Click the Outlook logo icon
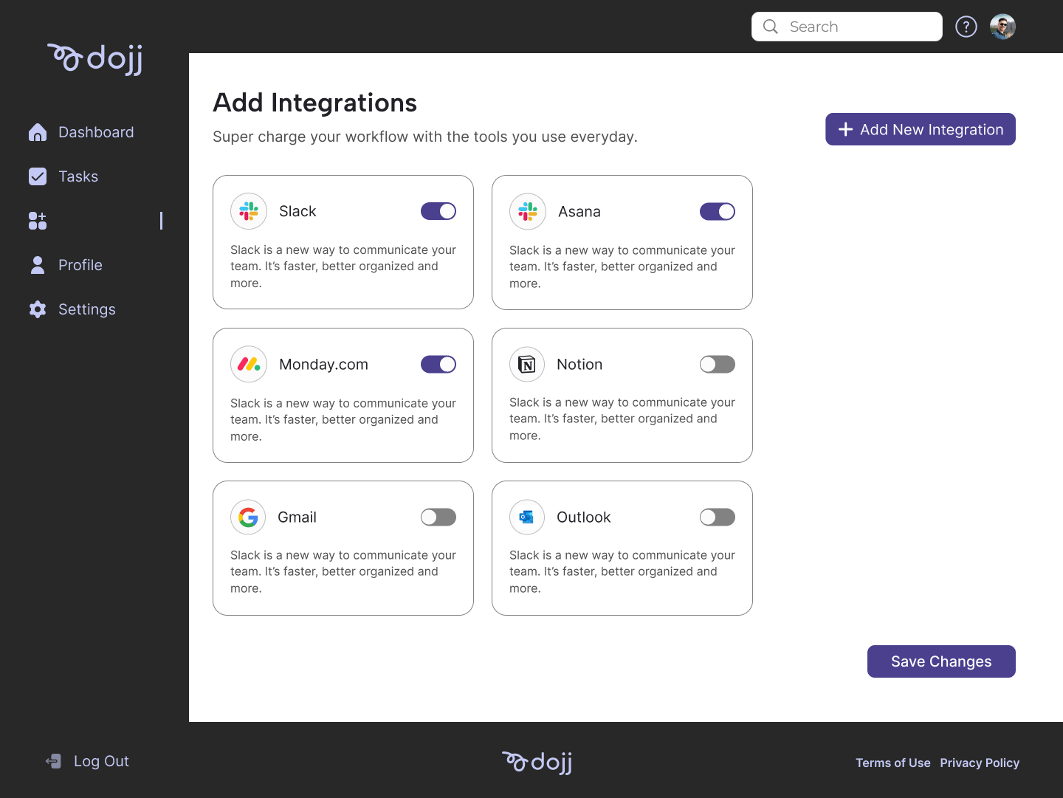The image size is (1063, 798). 527,517
